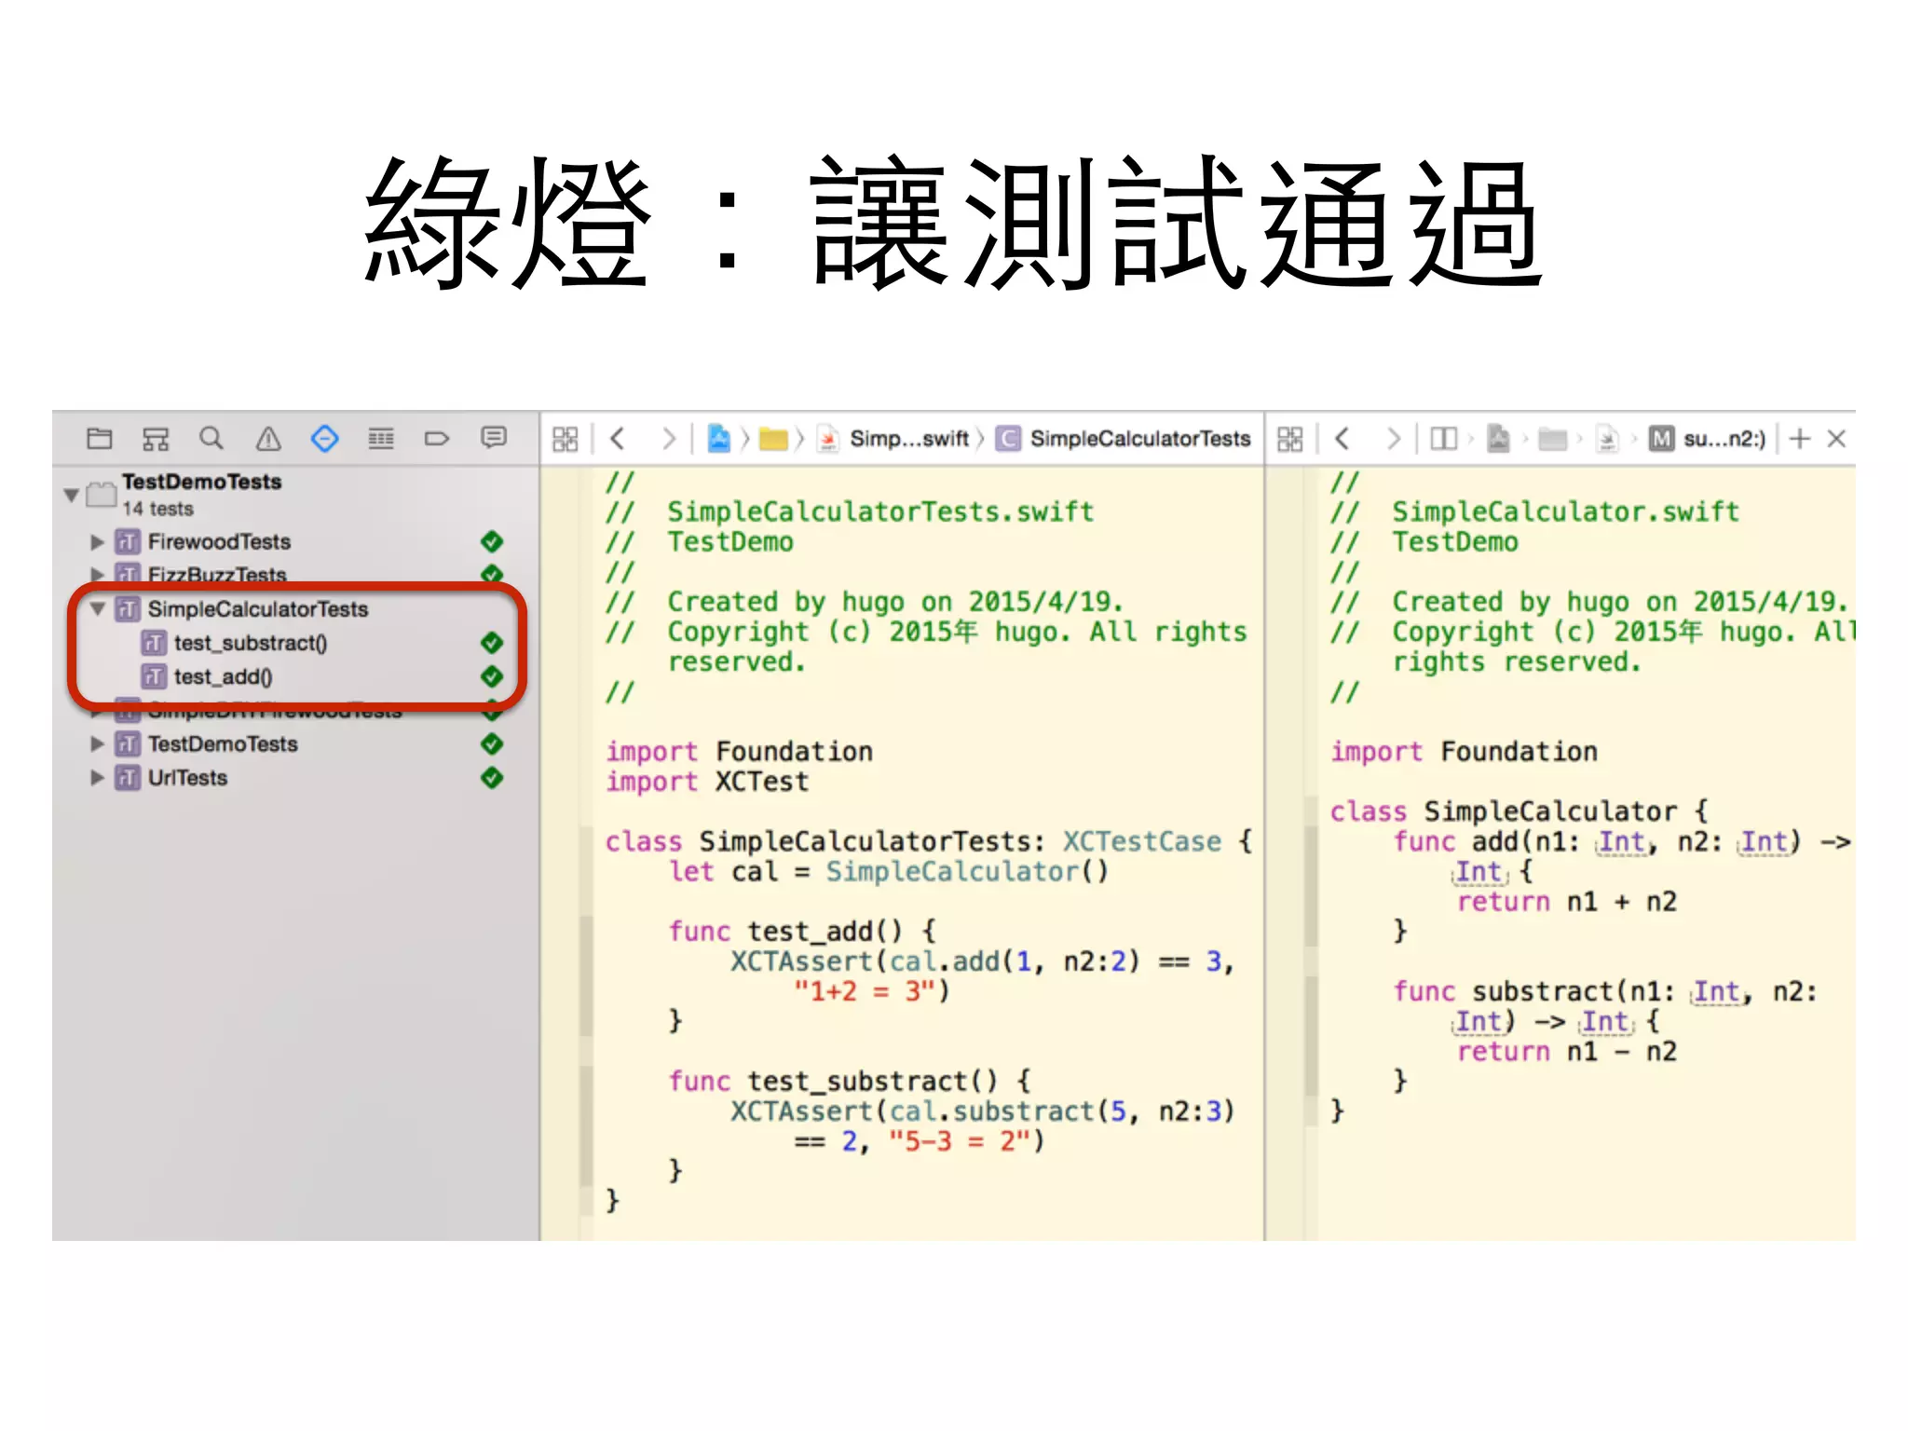The image size is (1908, 1431).
Task: Click related items grid icon in left editor
Action: tap(566, 439)
